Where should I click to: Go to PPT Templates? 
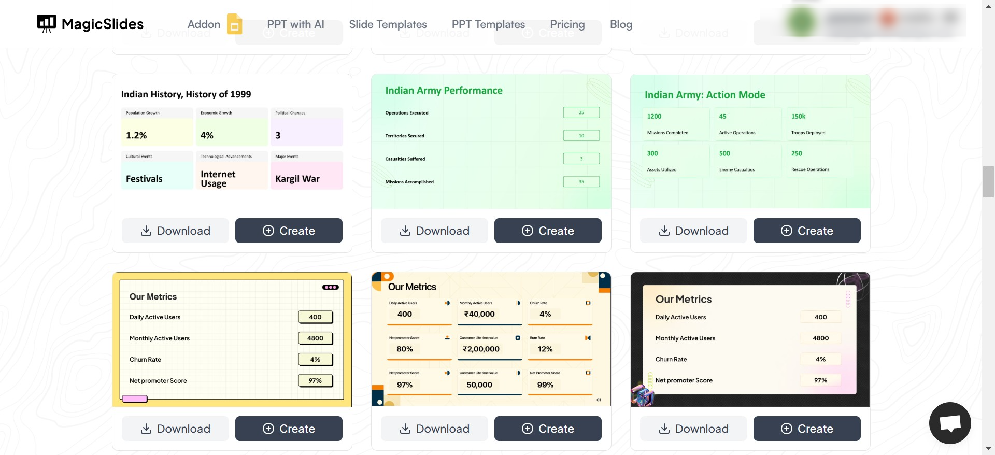[488, 24]
